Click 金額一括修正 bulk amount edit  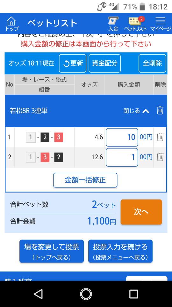(85, 180)
